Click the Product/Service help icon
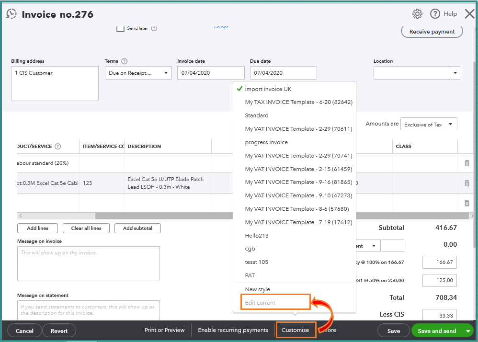 pos(57,146)
